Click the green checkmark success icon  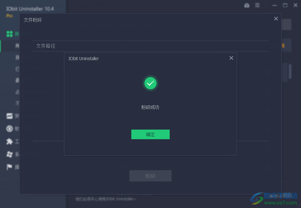click(x=150, y=83)
